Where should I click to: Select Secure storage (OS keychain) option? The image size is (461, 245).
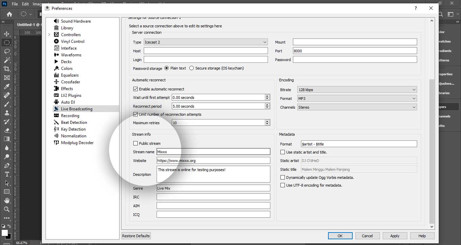[x=192, y=68]
